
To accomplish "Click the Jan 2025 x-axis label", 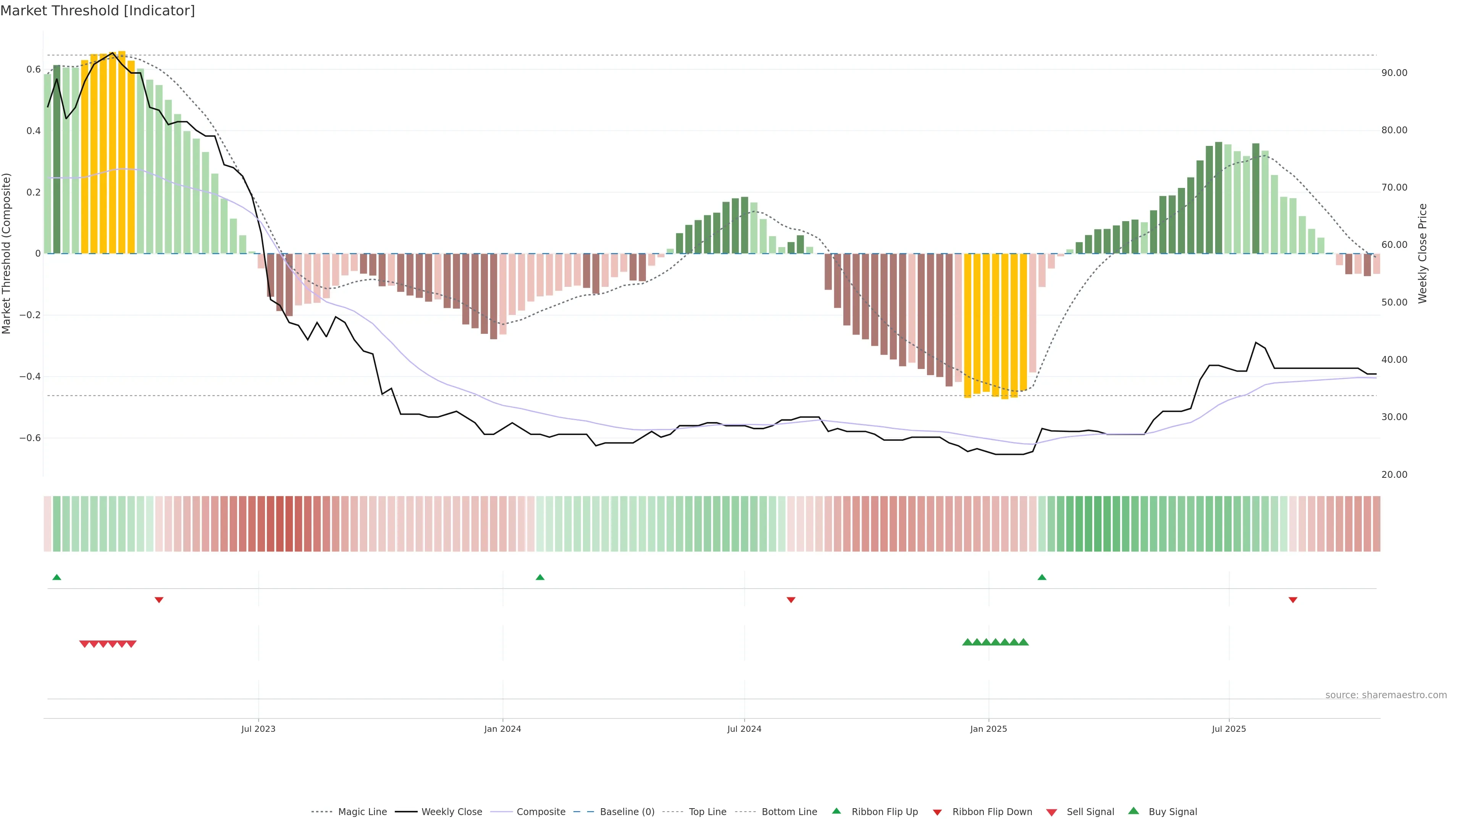I will pos(988,729).
